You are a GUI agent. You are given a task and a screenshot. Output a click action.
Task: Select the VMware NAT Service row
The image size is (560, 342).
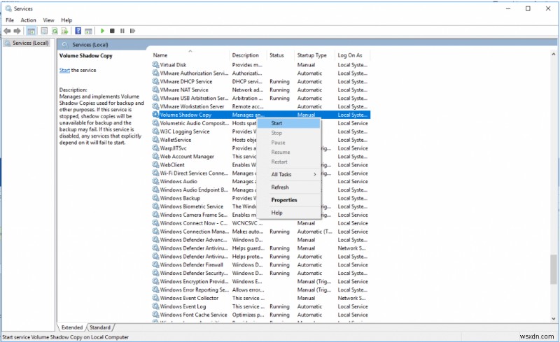click(260, 90)
